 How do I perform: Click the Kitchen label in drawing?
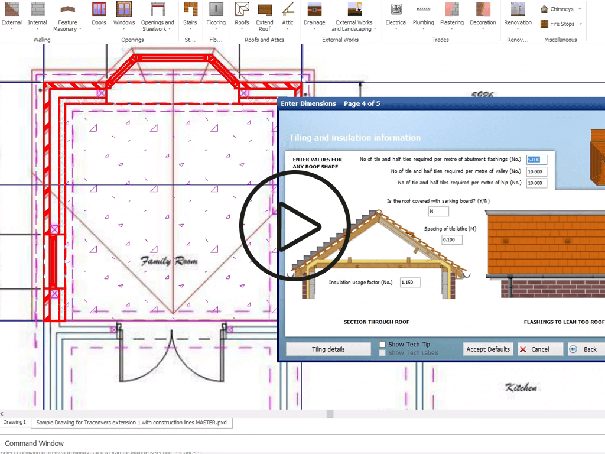[x=521, y=387]
